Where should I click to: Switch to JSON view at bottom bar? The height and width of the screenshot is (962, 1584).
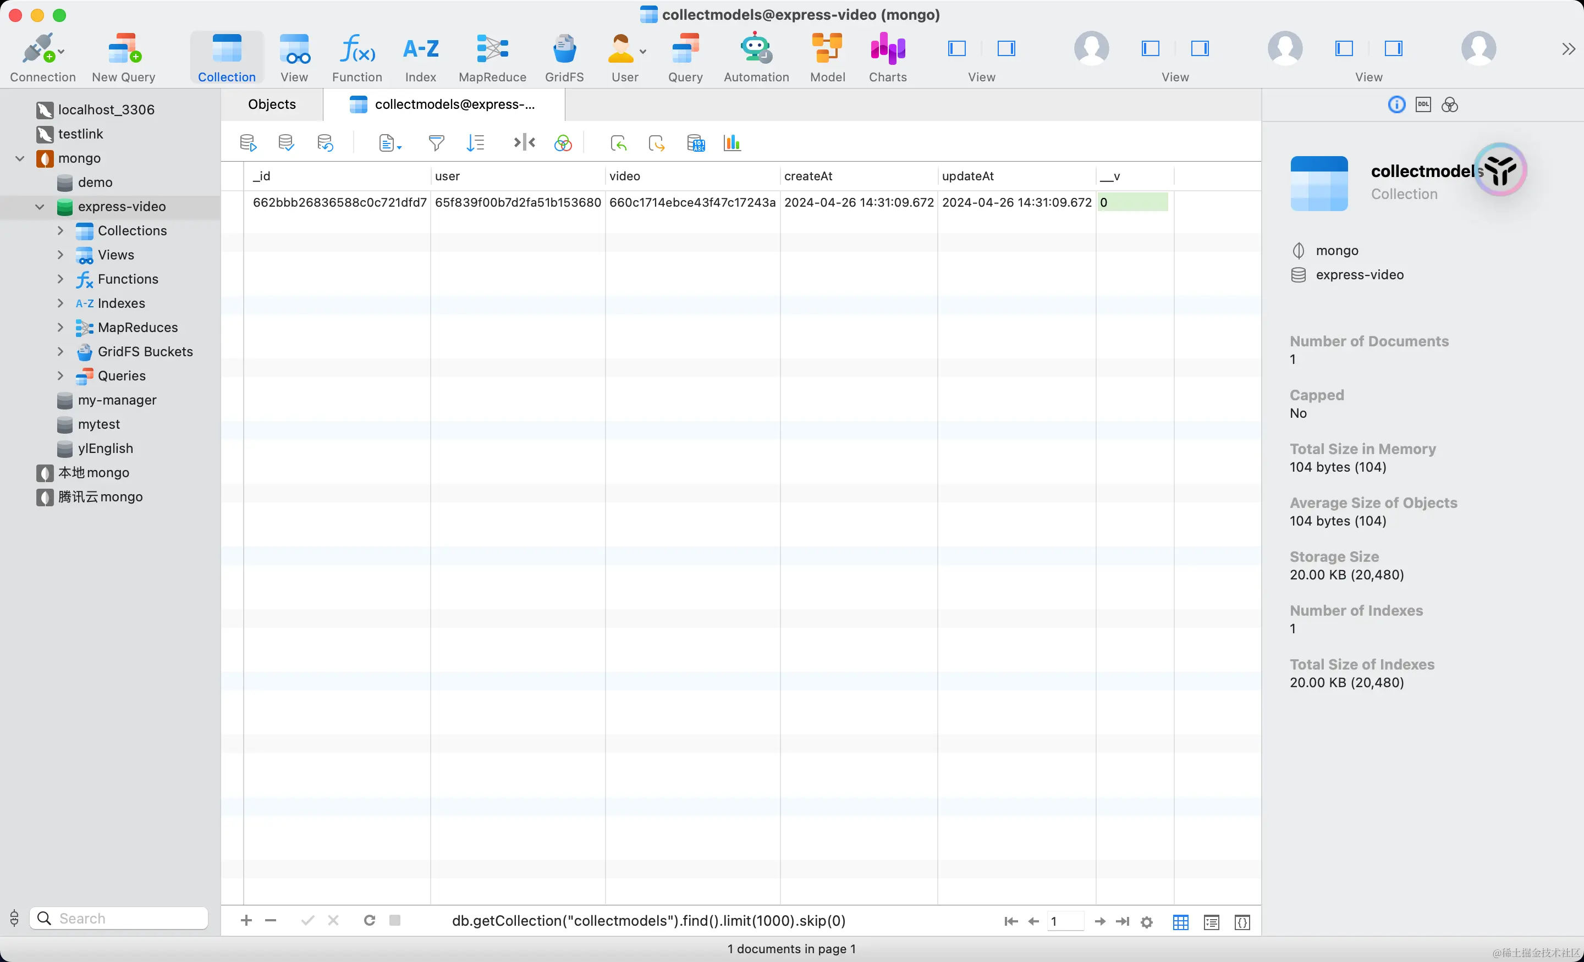click(1242, 921)
